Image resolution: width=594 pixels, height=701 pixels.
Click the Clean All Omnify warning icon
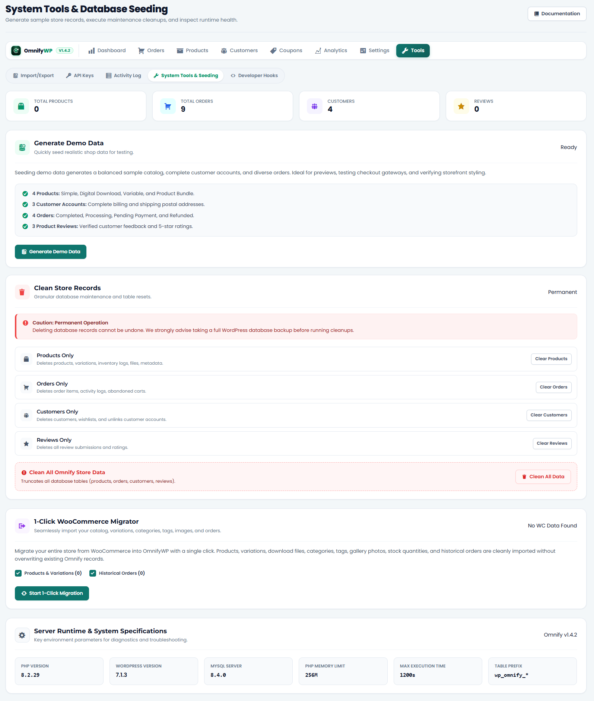coord(24,473)
